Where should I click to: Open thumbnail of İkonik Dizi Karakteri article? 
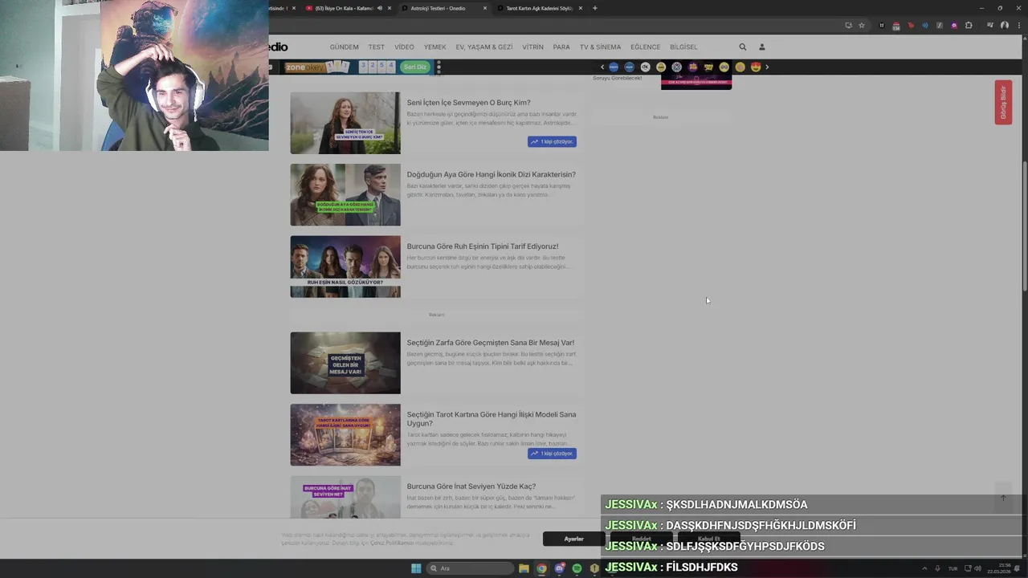(345, 195)
